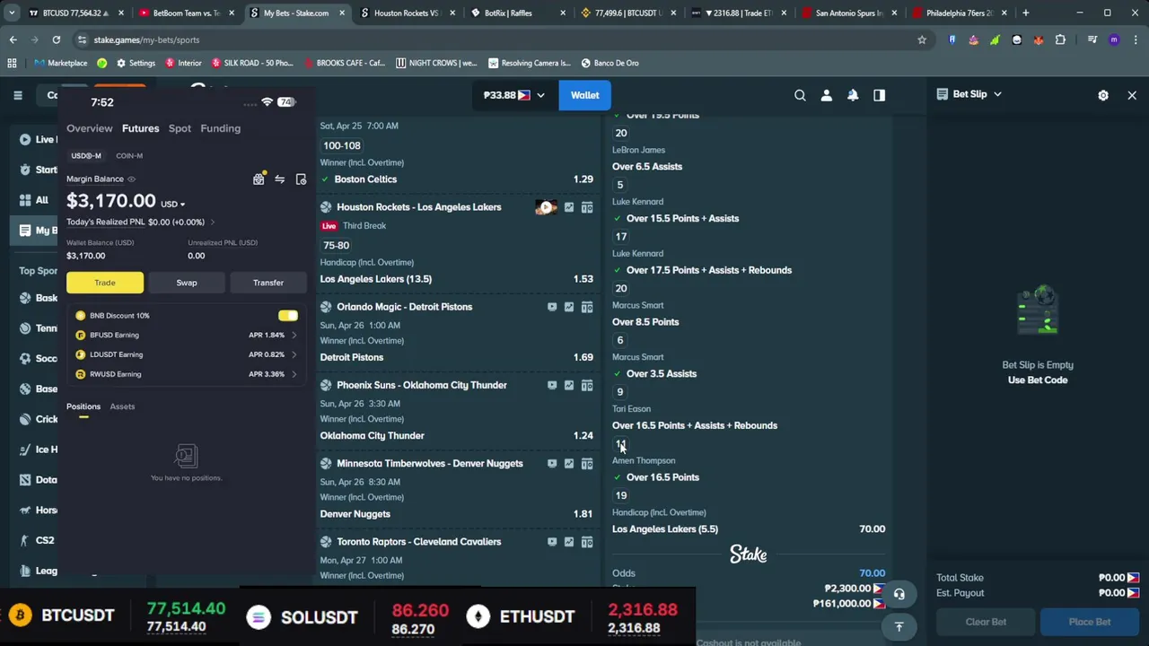
Task: Open a new Chrome tab
Action: [1025, 13]
